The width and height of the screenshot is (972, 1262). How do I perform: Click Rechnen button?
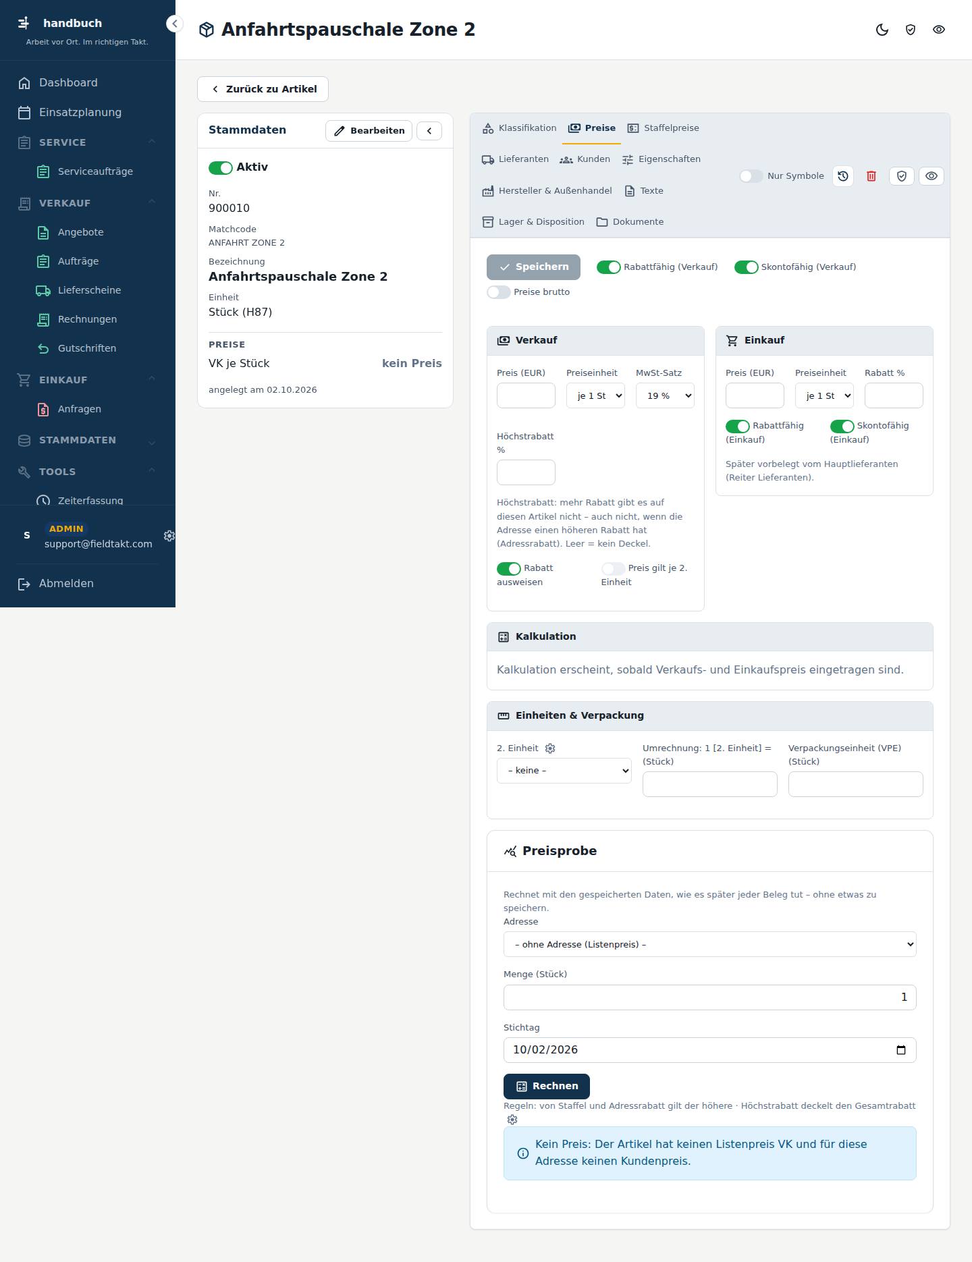click(547, 1087)
